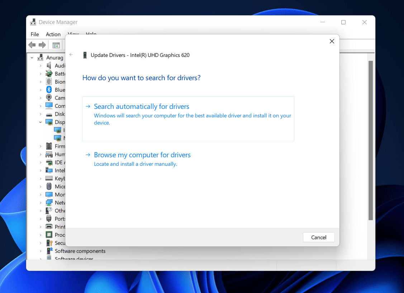Collapse the Anurag computer root node
404x293 pixels.
click(x=32, y=58)
